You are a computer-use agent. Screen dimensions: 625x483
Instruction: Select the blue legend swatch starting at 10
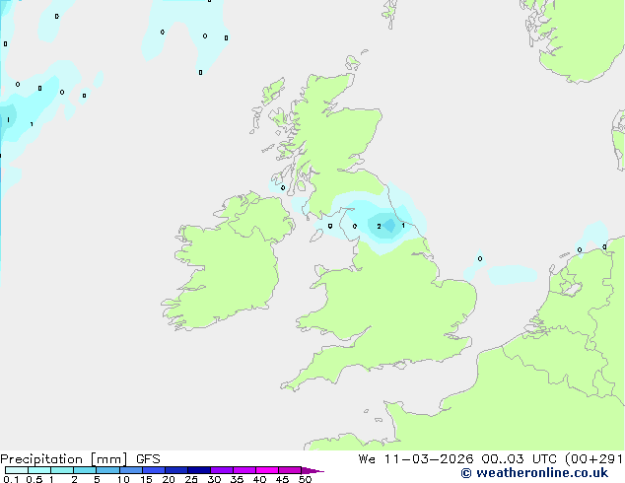[x=130, y=470]
